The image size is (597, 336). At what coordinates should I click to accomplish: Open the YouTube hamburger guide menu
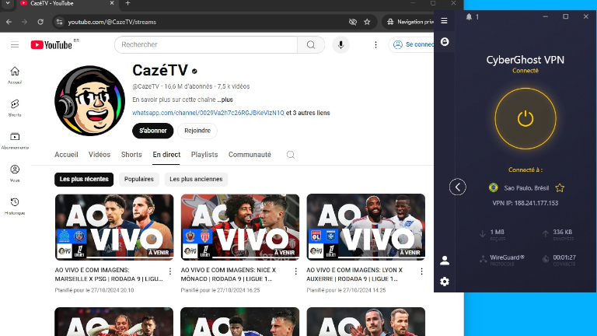click(14, 45)
